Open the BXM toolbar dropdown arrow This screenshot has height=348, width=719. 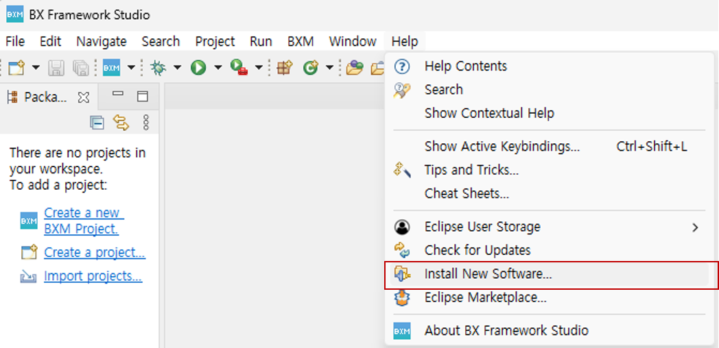click(131, 68)
